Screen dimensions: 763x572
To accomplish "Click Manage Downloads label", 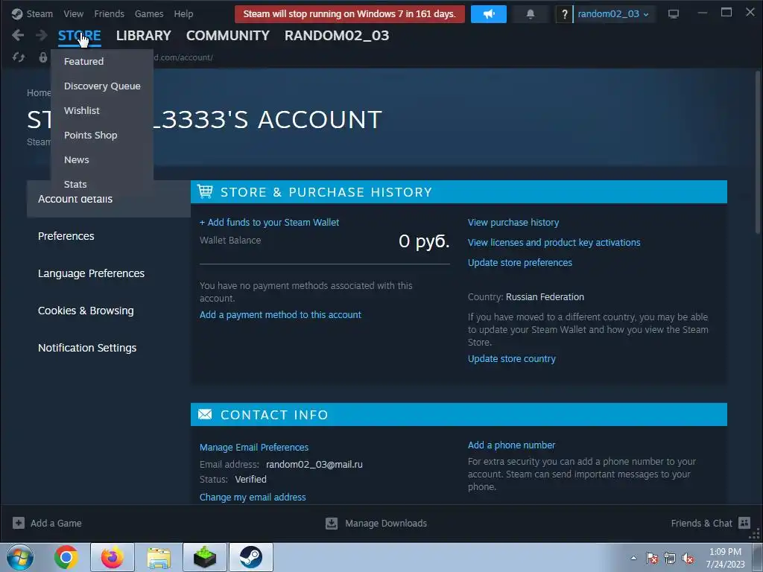I will (x=386, y=523).
